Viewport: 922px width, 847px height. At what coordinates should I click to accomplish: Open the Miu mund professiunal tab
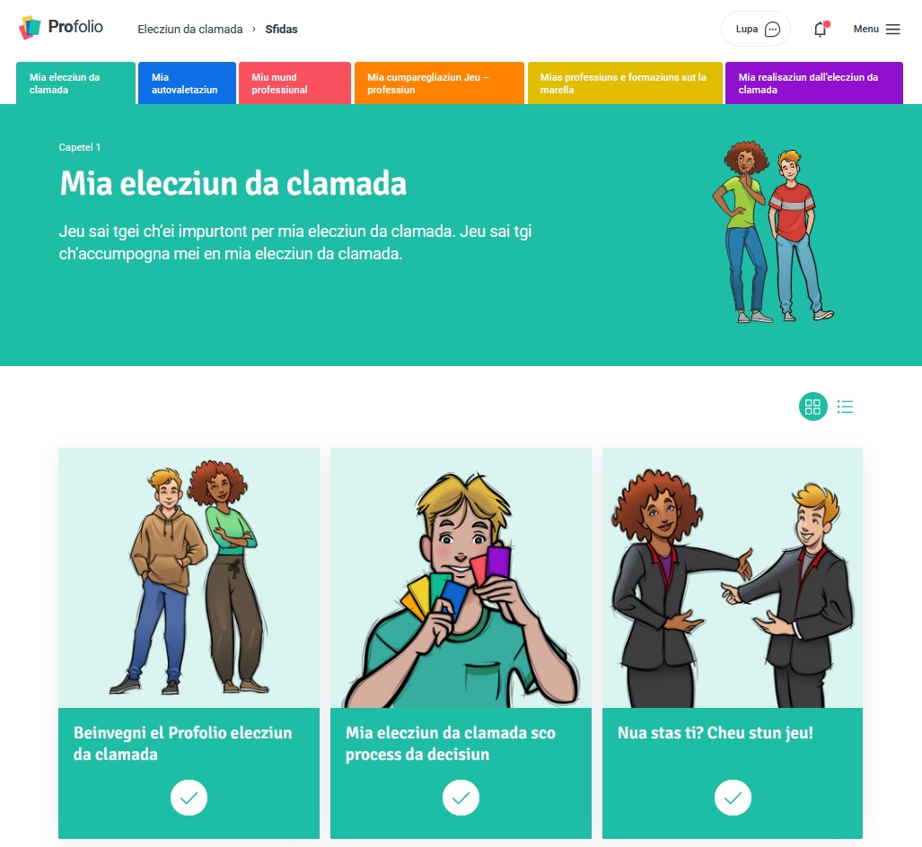point(294,83)
